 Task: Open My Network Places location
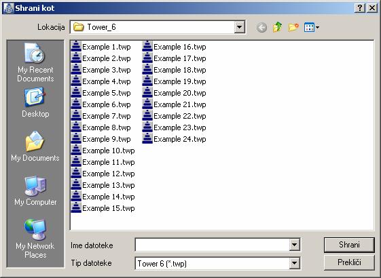(35, 239)
